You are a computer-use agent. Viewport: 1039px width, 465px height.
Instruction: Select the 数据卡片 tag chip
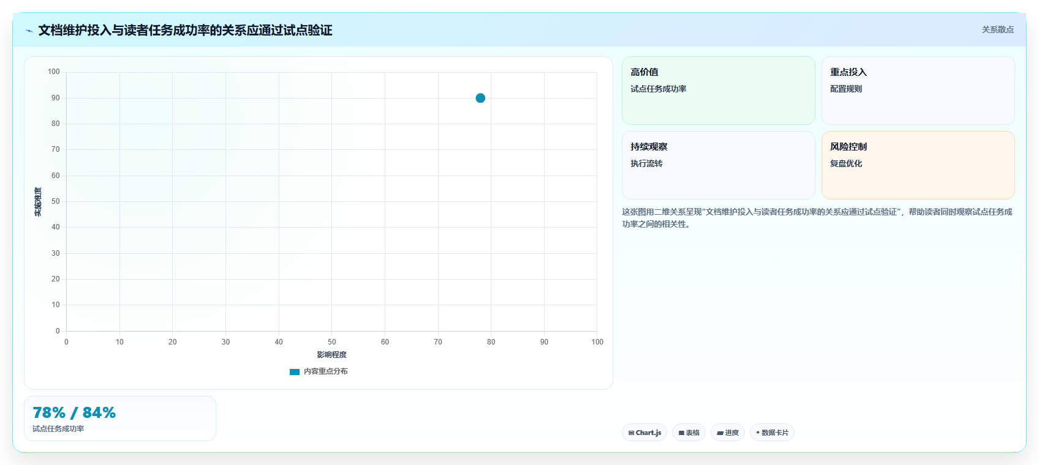click(772, 433)
